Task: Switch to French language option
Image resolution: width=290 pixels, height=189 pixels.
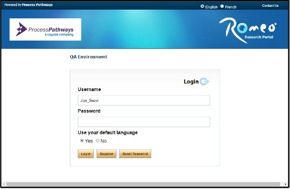Action: 222,6
